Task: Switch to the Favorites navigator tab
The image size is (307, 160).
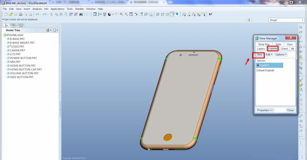Action: click(x=21, y=25)
